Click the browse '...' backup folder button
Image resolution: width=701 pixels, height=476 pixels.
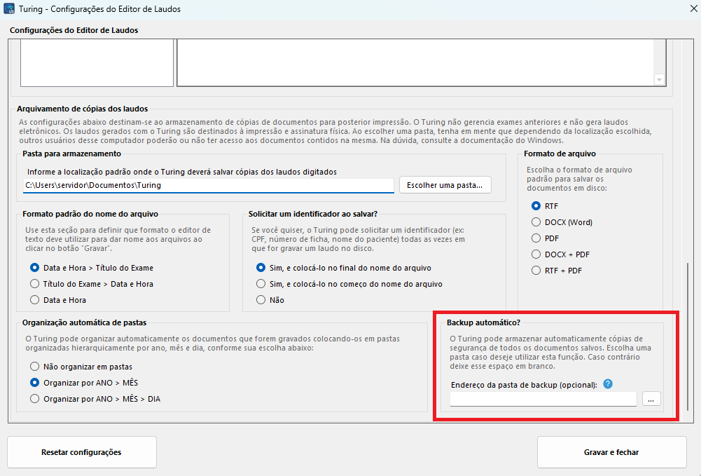[x=651, y=399]
